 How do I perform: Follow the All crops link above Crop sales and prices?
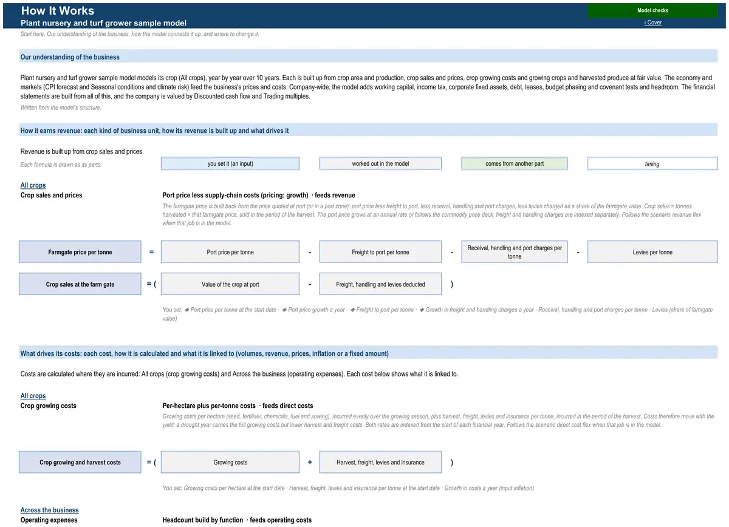tap(33, 185)
